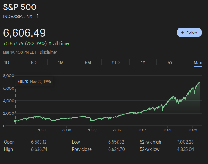Click the 748.70 Nov 22, 1996 tooltip
The width and height of the screenshot is (208, 164).
pos(34,82)
